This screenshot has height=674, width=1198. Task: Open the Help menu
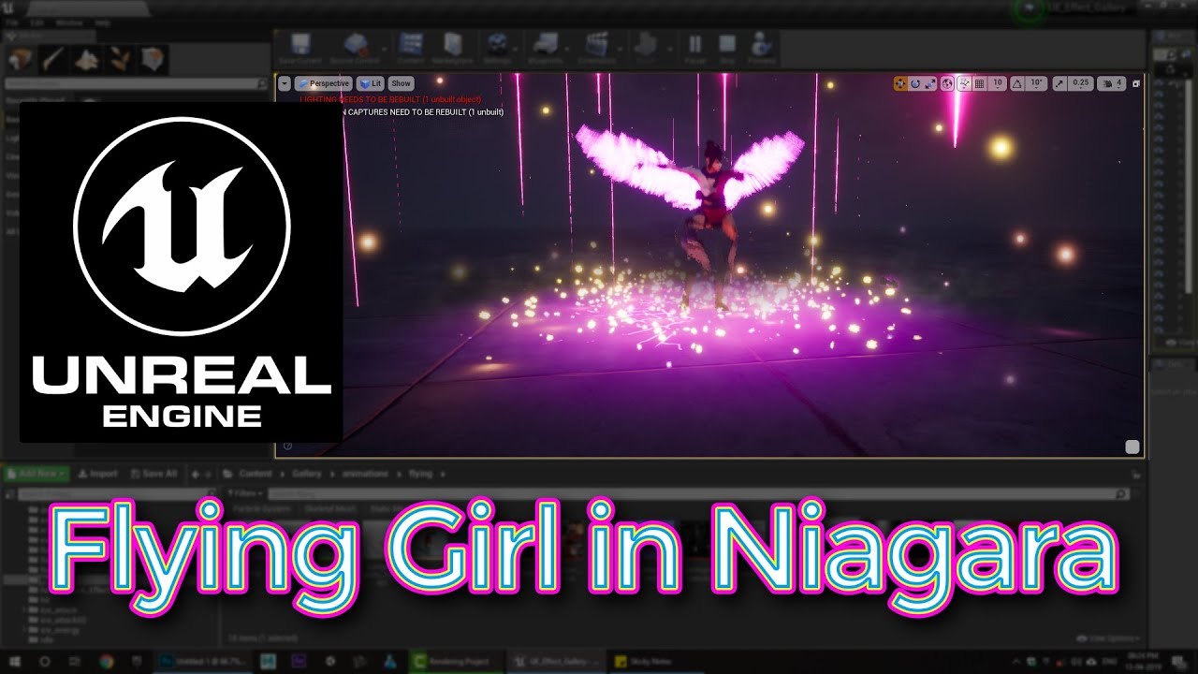(x=102, y=22)
